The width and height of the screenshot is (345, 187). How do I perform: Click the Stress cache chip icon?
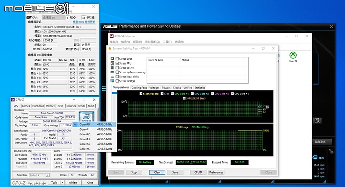point(112,67)
